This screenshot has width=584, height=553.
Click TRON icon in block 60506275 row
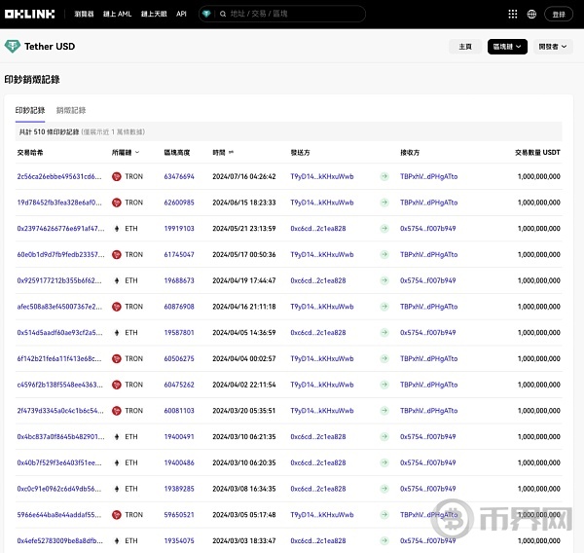point(117,358)
